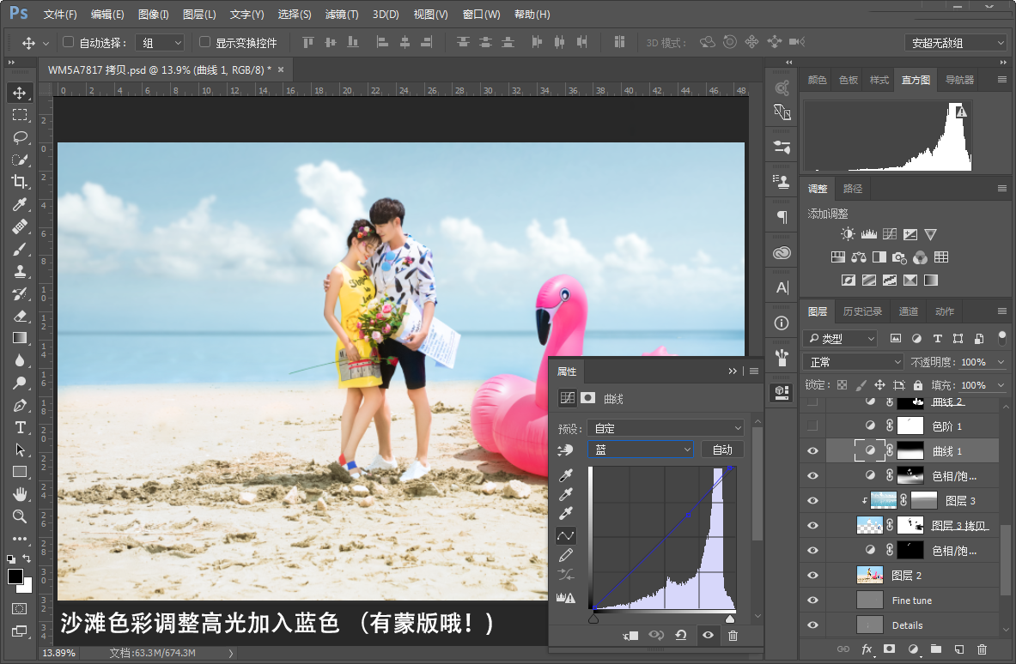
Task: Clip adjustment to layer below icon
Action: tap(630, 636)
